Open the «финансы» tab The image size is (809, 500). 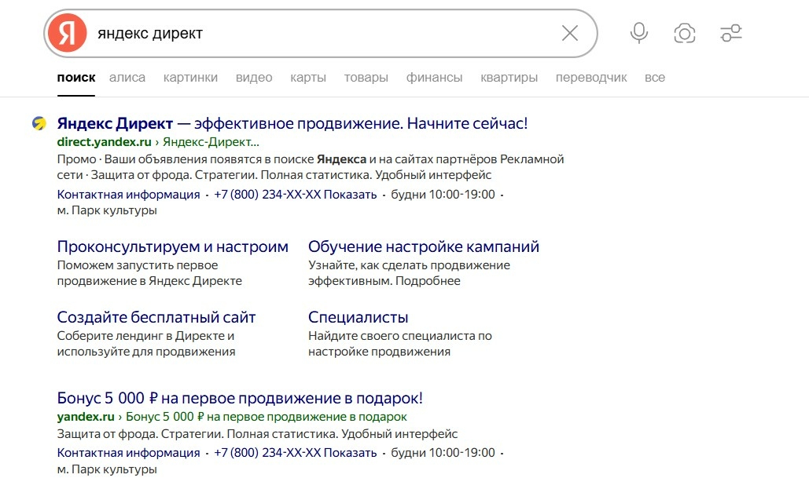tap(434, 78)
